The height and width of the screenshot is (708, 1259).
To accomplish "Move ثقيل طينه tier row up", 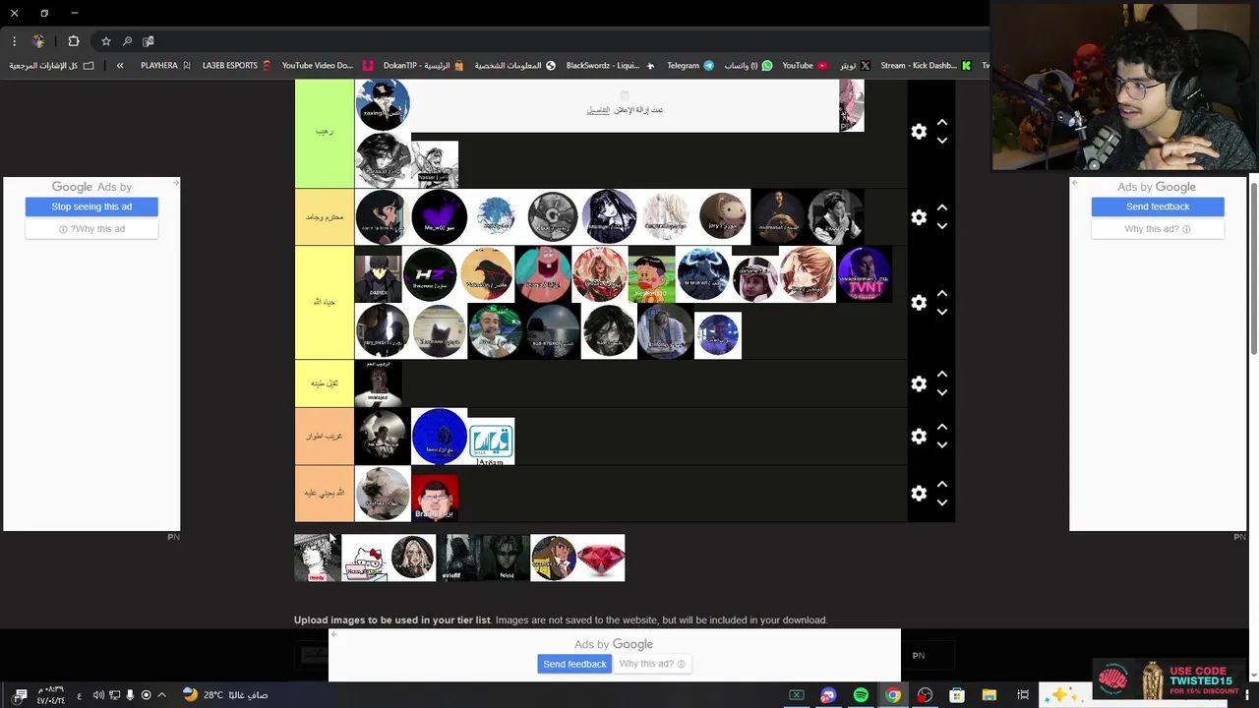I will [942, 375].
